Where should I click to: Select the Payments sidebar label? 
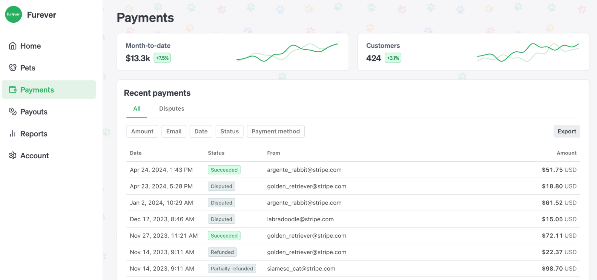click(x=37, y=90)
